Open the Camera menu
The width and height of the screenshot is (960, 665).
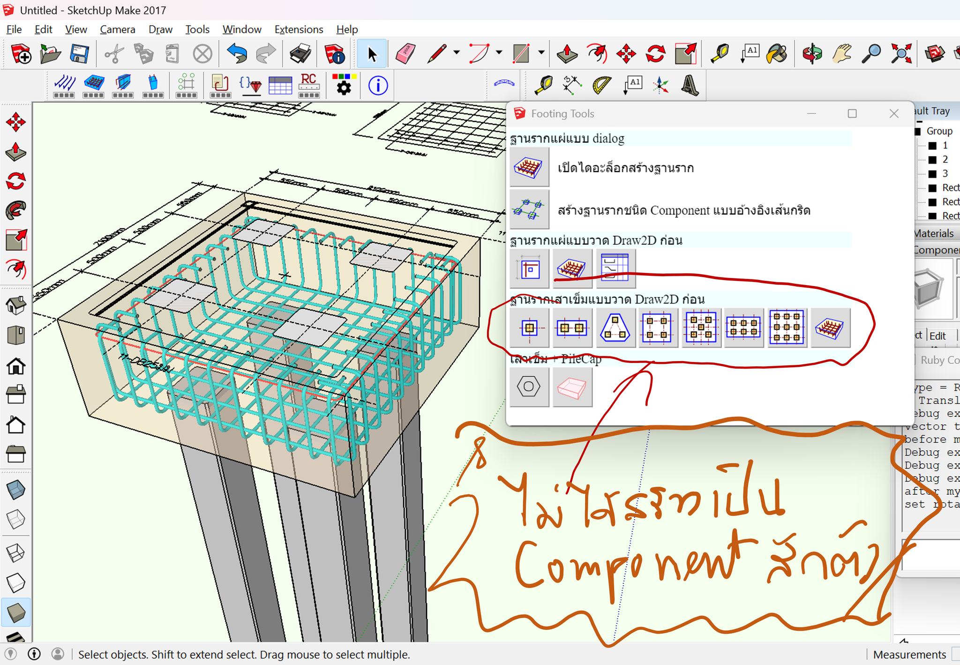[x=118, y=30]
